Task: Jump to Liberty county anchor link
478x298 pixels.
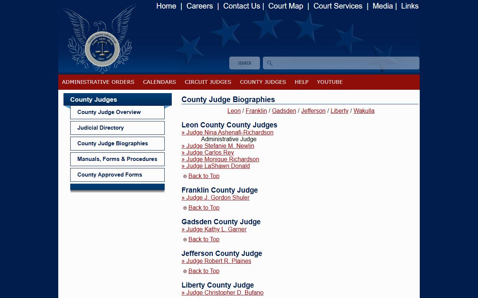Action: 339,111
